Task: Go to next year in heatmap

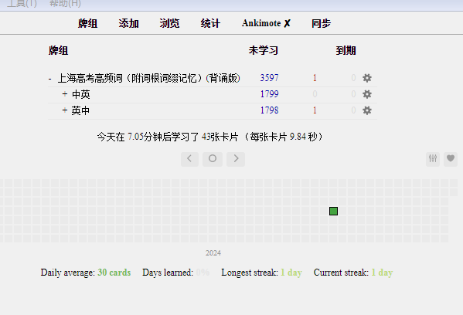Action: tap(236, 159)
